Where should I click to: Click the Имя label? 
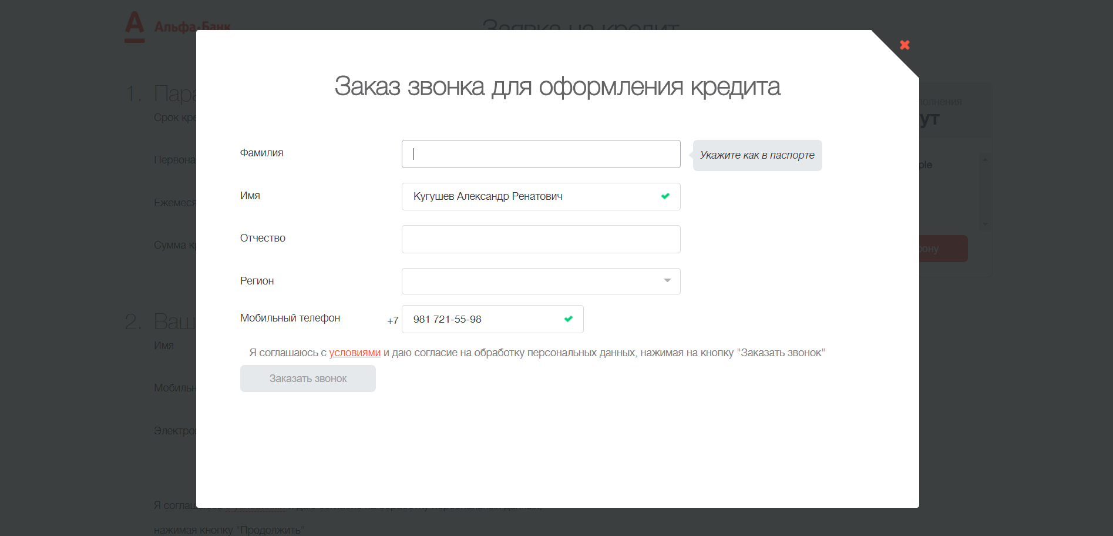coord(250,196)
